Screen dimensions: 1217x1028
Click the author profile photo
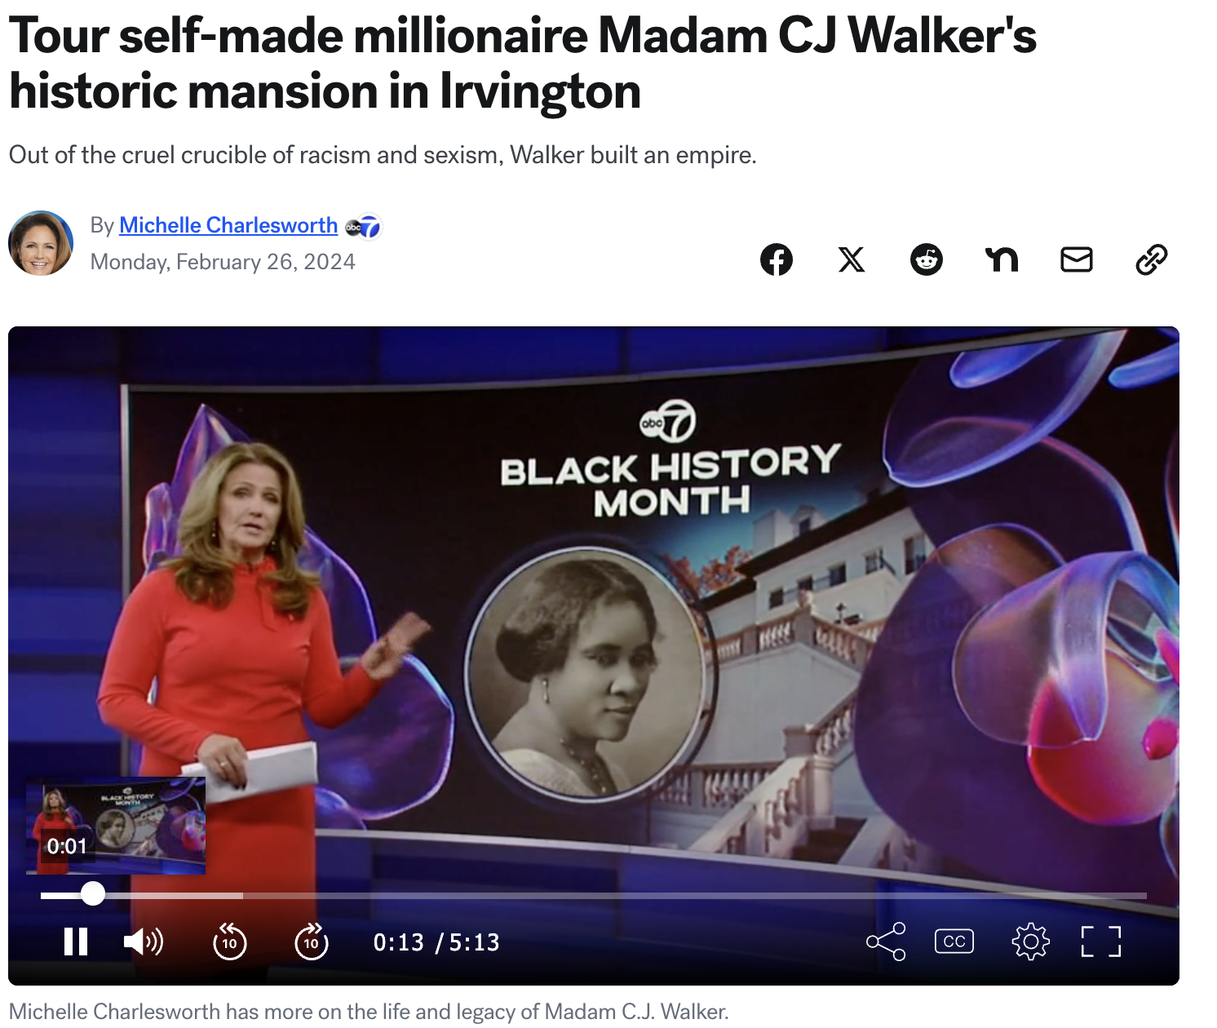(x=41, y=243)
